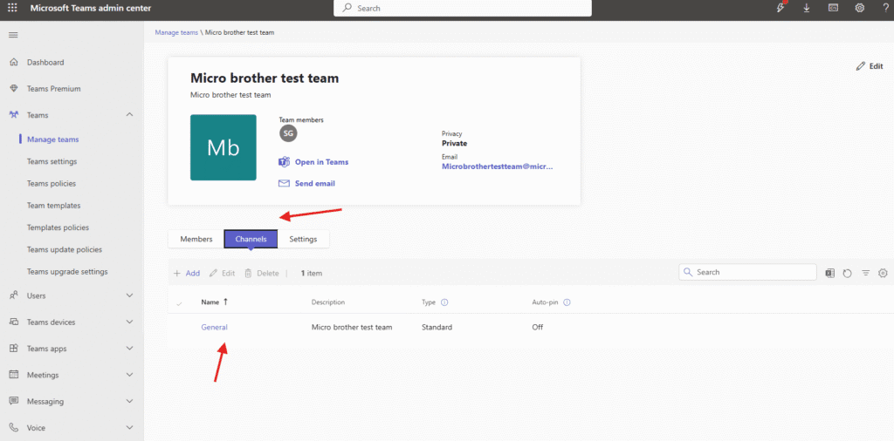Refresh the channels list
The height and width of the screenshot is (441, 894).
click(847, 273)
